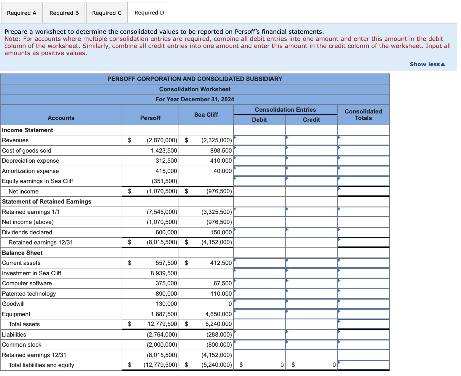The height and width of the screenshot is (376, 461).
Task: Focus Investment in Sea Cliff credit field
Action: (311, 273)
